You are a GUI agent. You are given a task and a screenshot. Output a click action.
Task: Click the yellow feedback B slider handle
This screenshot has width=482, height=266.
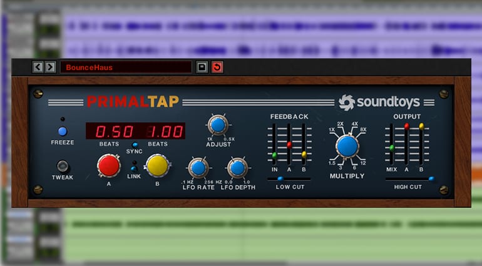pos(304,155)
